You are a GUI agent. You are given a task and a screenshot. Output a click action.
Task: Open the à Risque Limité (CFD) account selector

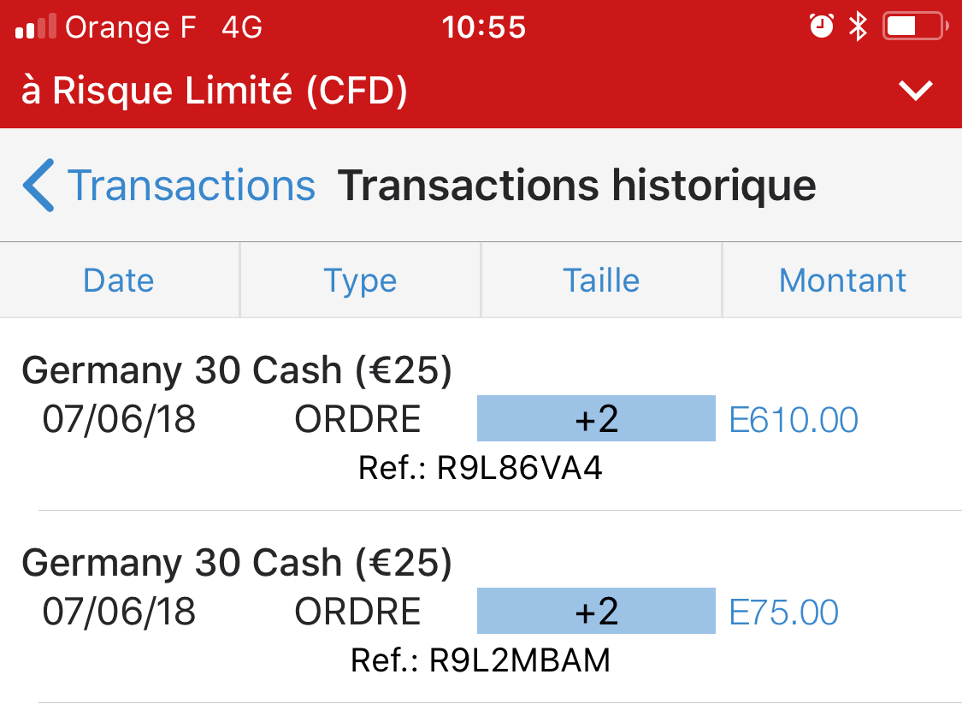[x=214, y=91]
